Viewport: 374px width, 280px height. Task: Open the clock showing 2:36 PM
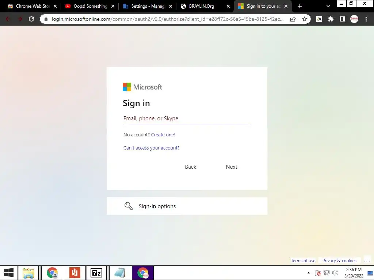(x=354, y=273)
